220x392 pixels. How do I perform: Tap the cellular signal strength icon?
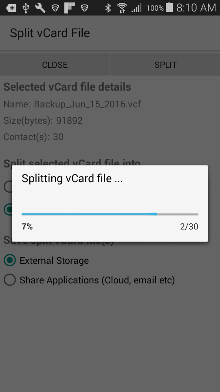[x=136, y=8]
